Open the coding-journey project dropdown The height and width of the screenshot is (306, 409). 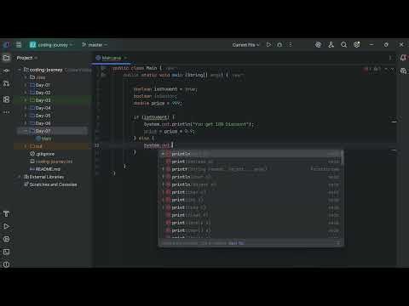(x=51, y=45)
